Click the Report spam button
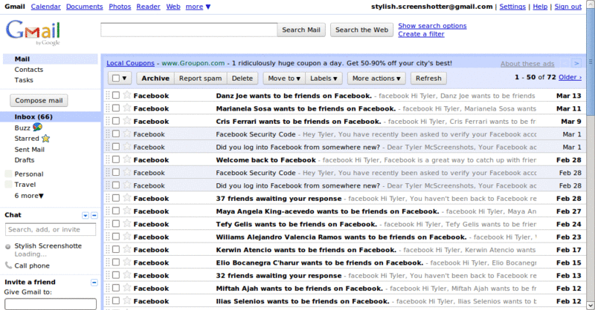595x310 pixels. [x=200, y=79]
